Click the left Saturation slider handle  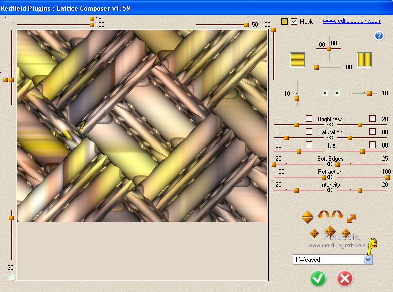[286, 138]
